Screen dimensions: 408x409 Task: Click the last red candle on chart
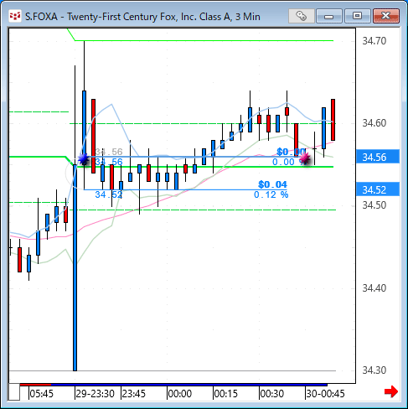333,120
